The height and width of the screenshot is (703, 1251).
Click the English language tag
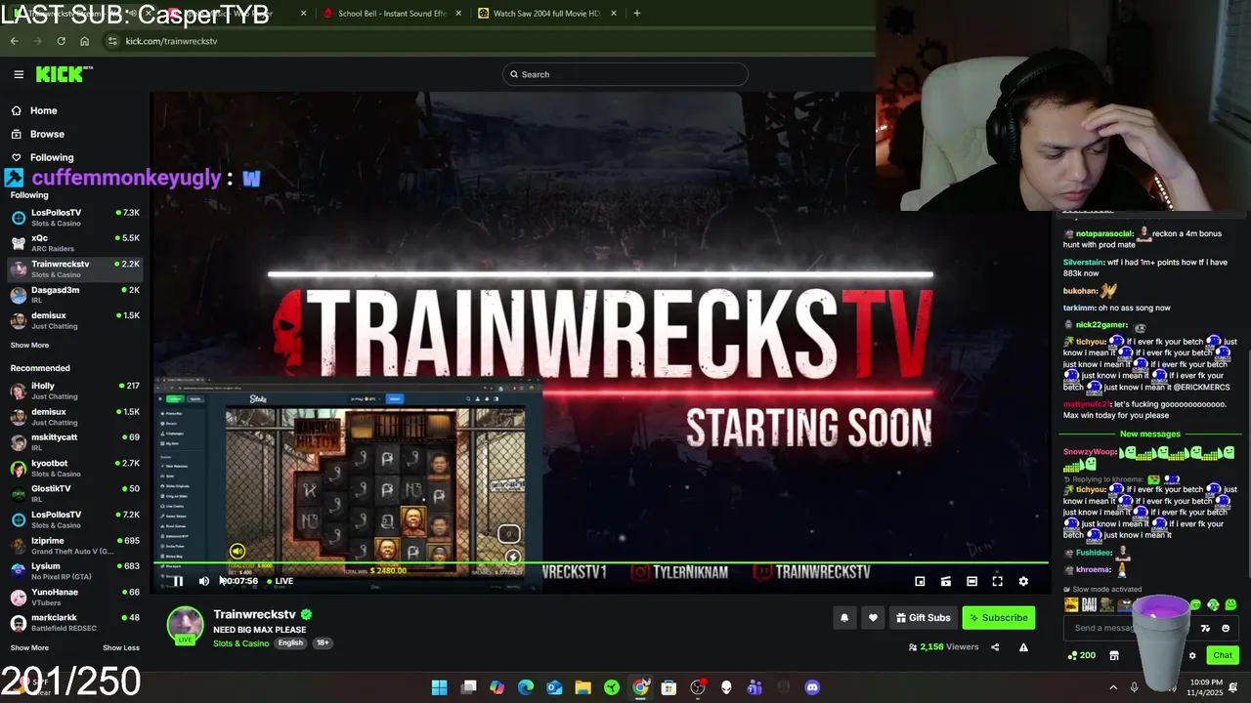pos(290,642)
